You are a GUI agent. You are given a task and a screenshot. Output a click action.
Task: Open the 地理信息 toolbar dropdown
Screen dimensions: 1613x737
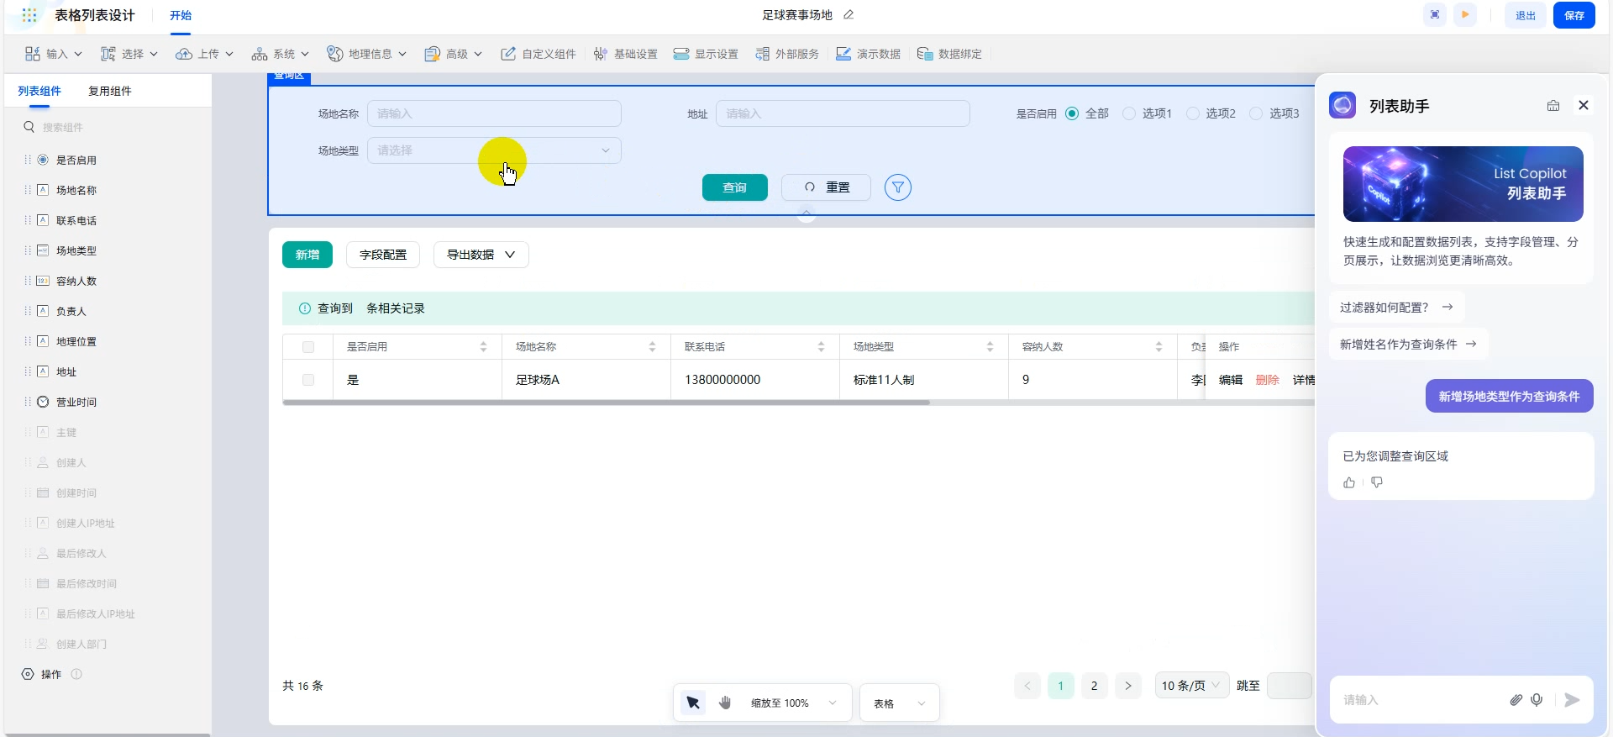coord(367,54)
